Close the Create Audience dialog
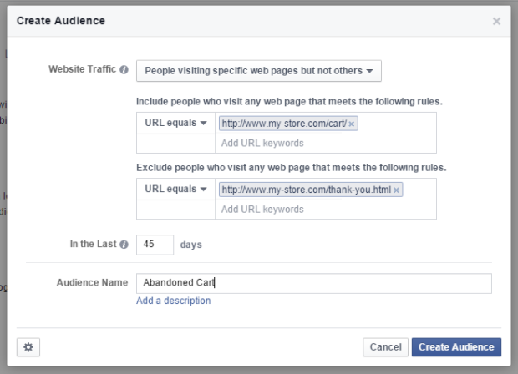 (x=496, y=21)
